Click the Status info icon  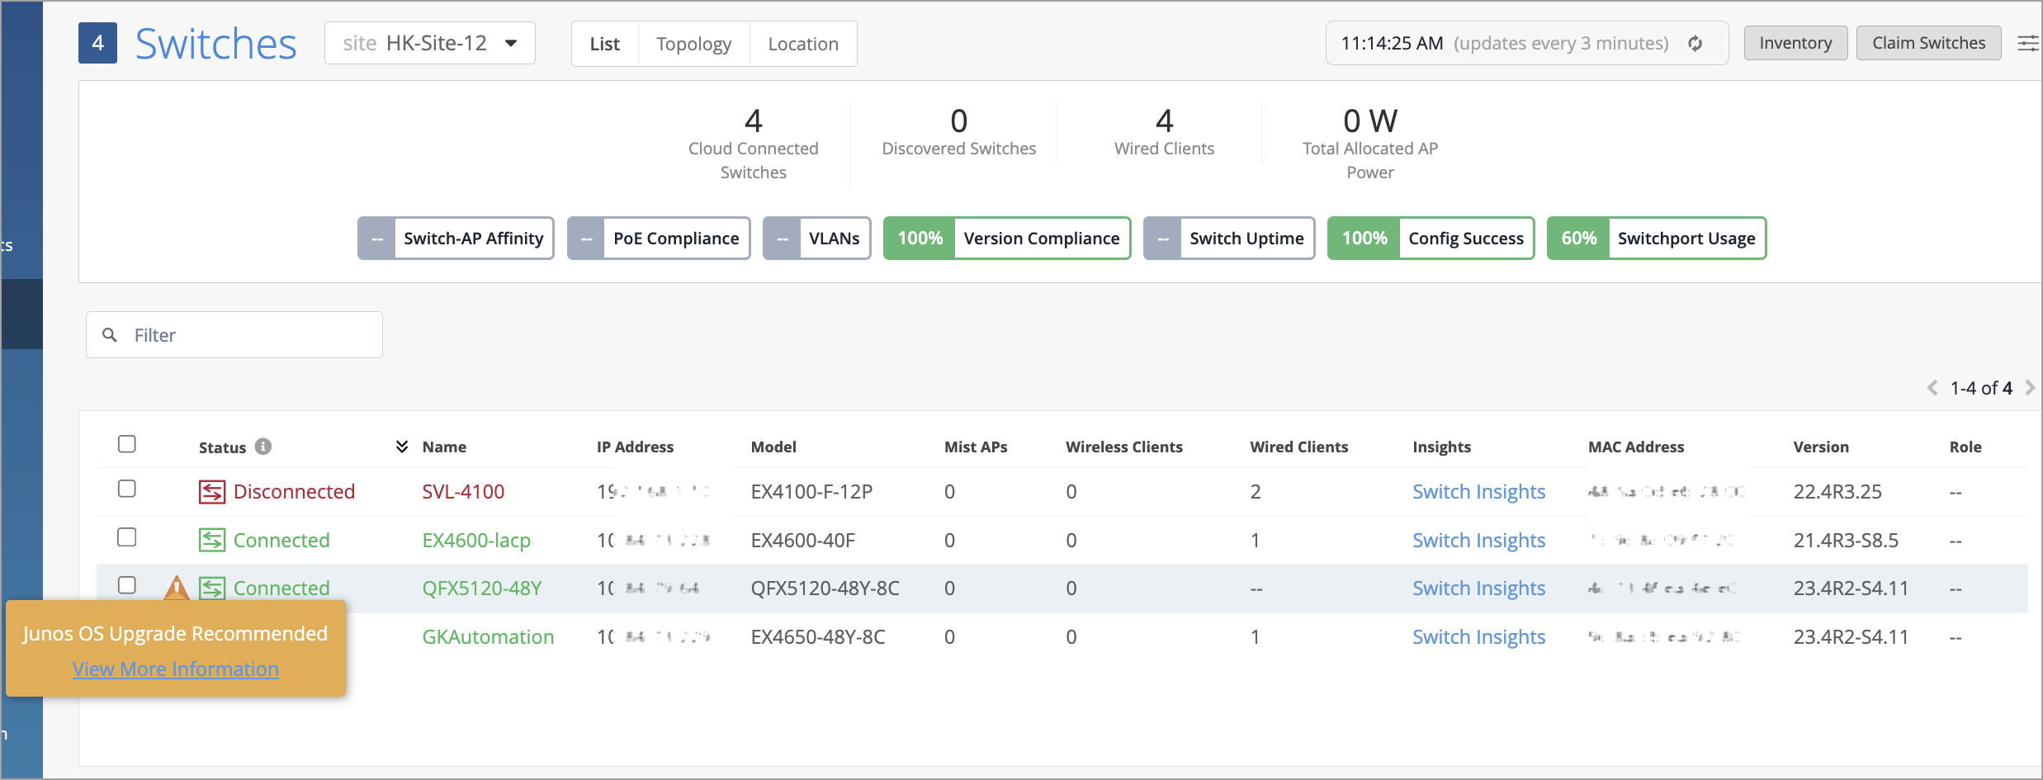pos(263,447)
